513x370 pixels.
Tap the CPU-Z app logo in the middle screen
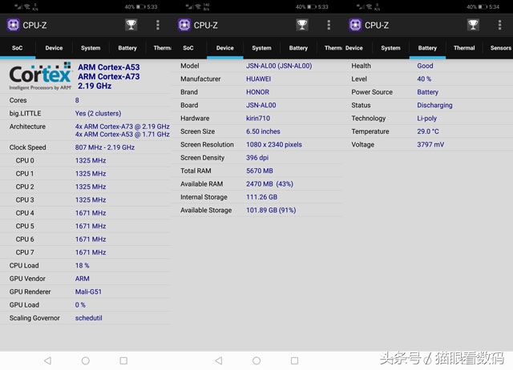pyautogui.click(x=184, y=25)
